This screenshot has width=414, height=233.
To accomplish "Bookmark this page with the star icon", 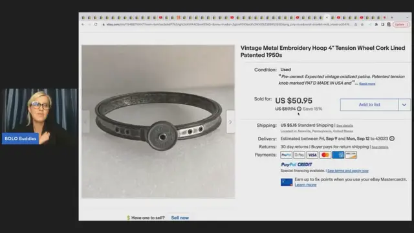I will click(x=362, y=25).
